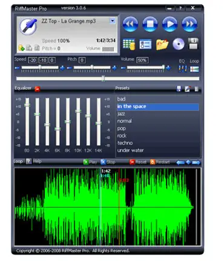The width and height of the screenshot is (224, 261).
Task: Click the loop Reset button
Action: point(139,162)
